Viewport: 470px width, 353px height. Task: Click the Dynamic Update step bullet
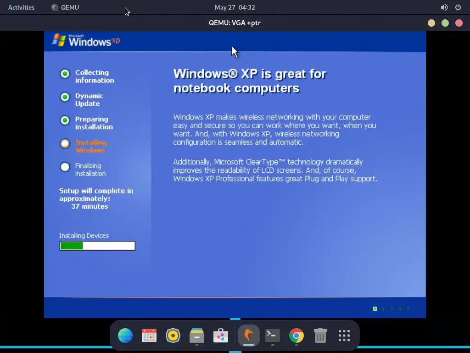point(65,97)
